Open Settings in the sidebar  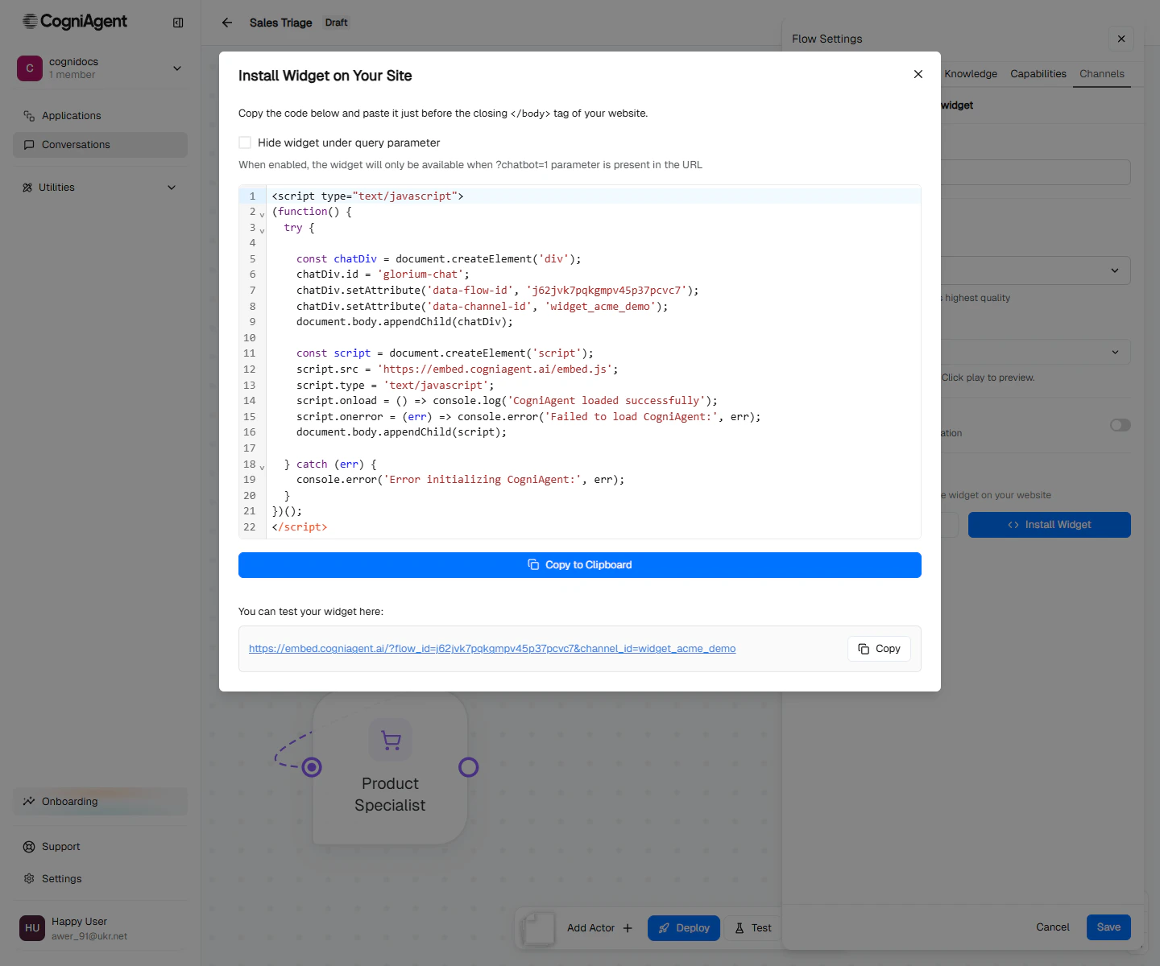[x=100, y=879]
